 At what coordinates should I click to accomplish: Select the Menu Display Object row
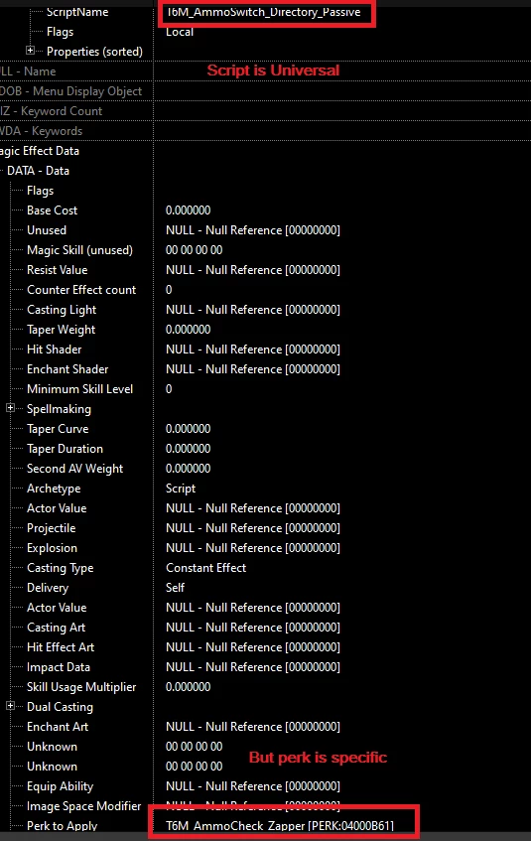[x=266, y=91]
